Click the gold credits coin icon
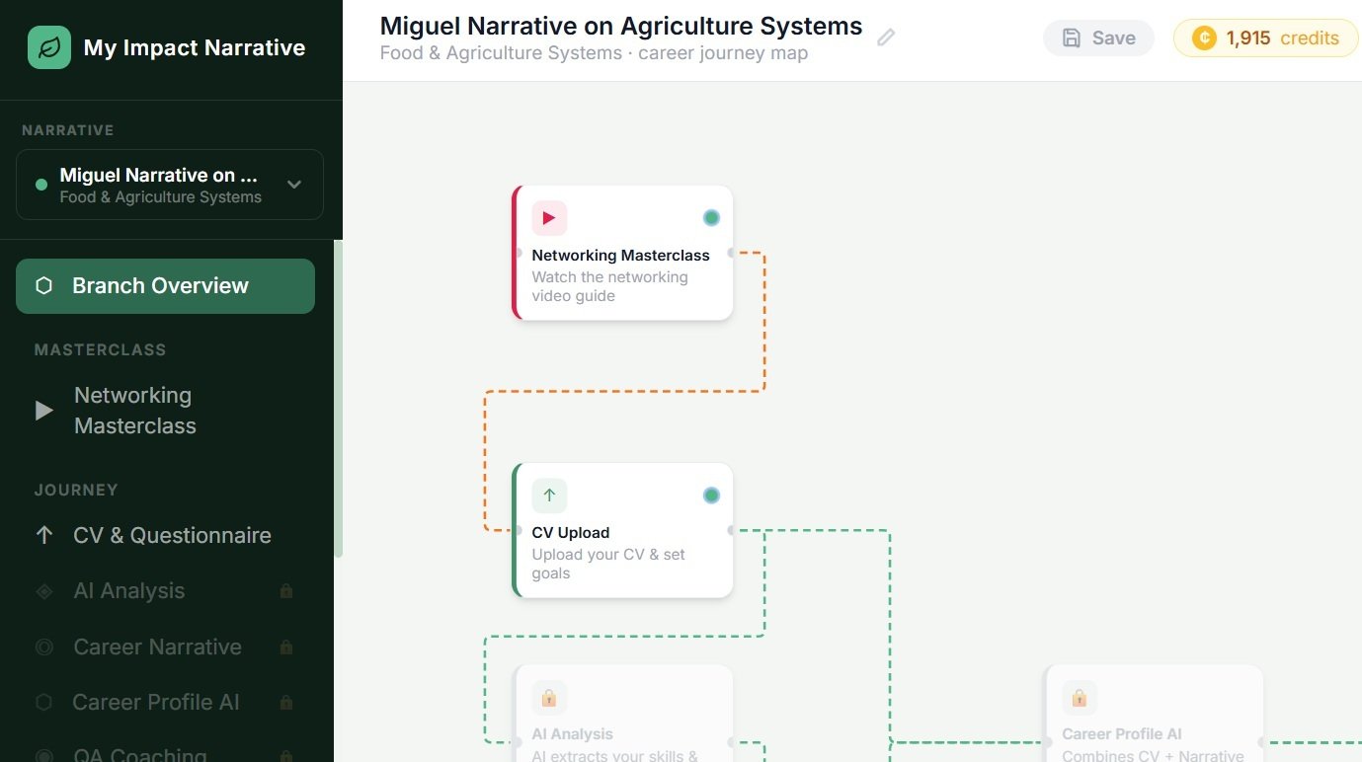Viewport: 1362px width, 762px height. coord(1204,38)
